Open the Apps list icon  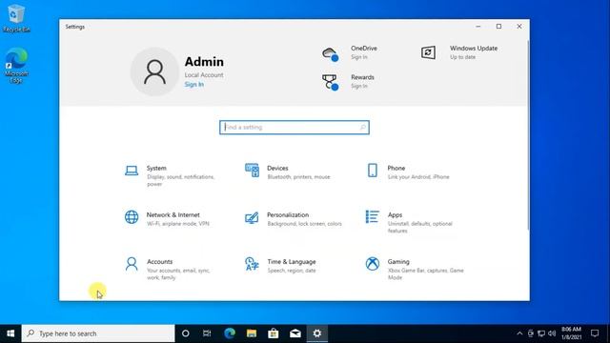373,216
